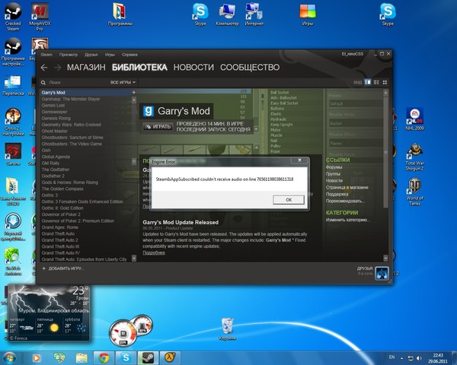Open the friends avatar icon in Steam
This screenshot has width=457, height=365.
pos(382,273)
